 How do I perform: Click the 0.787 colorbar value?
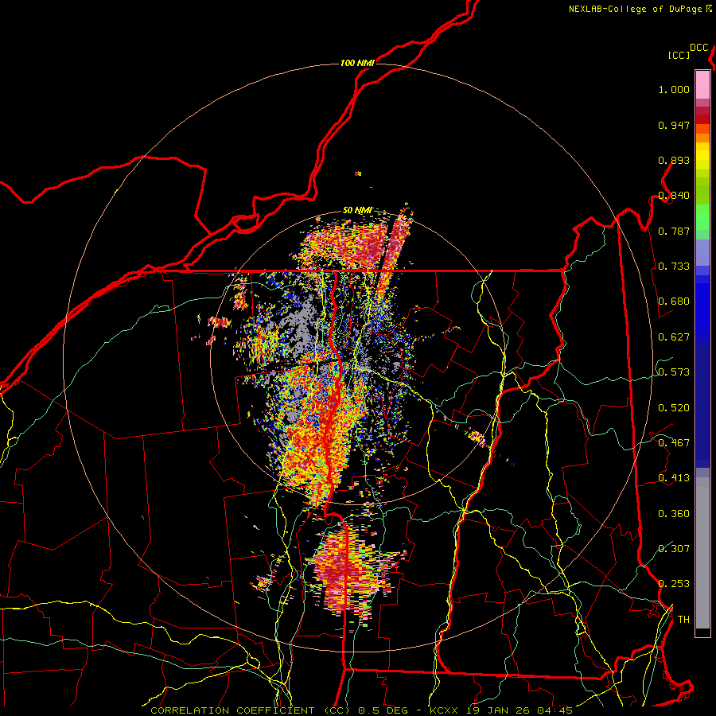pos(674,231)
